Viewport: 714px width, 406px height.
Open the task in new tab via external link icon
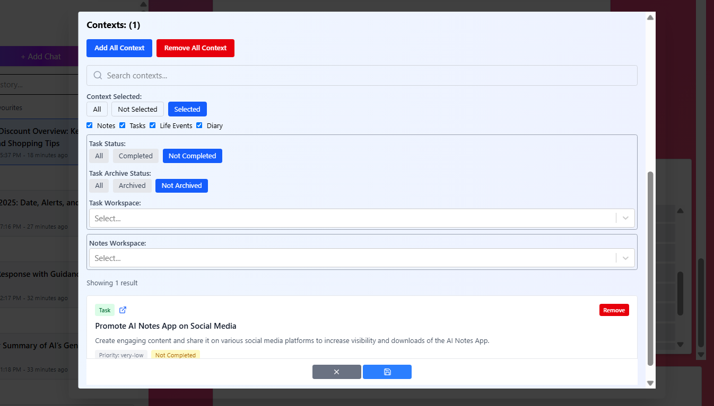(x=123, y=310)
